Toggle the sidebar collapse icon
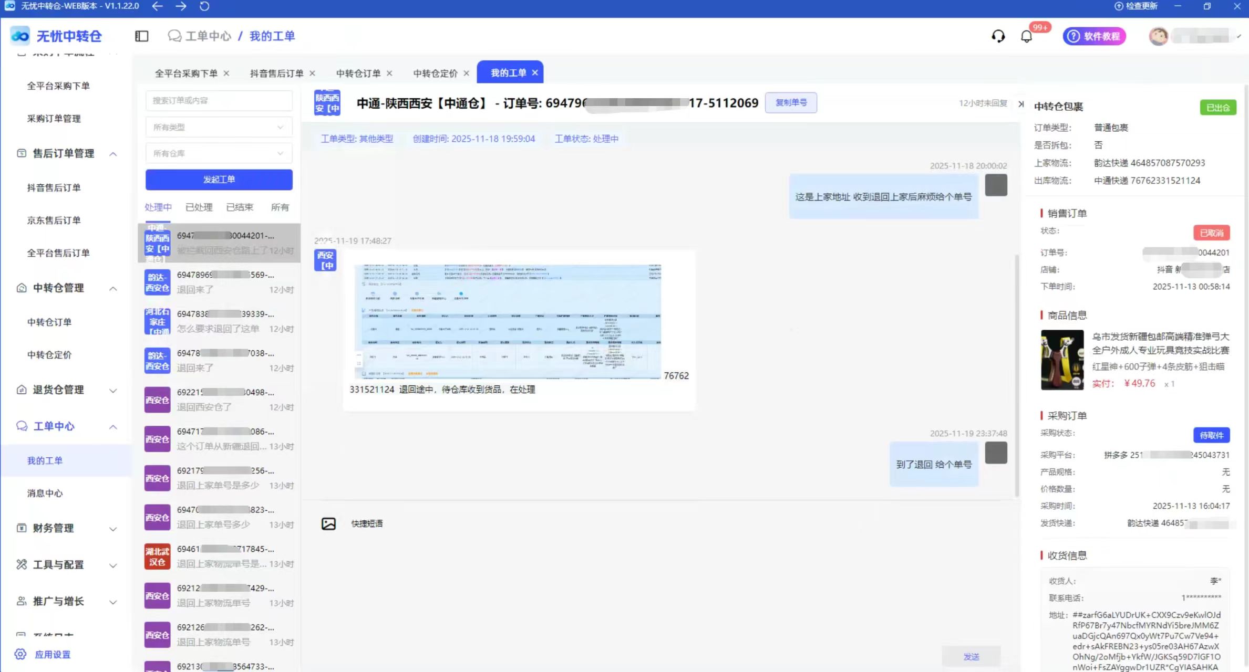This screenshot has width=1249, height=672. 141,36
